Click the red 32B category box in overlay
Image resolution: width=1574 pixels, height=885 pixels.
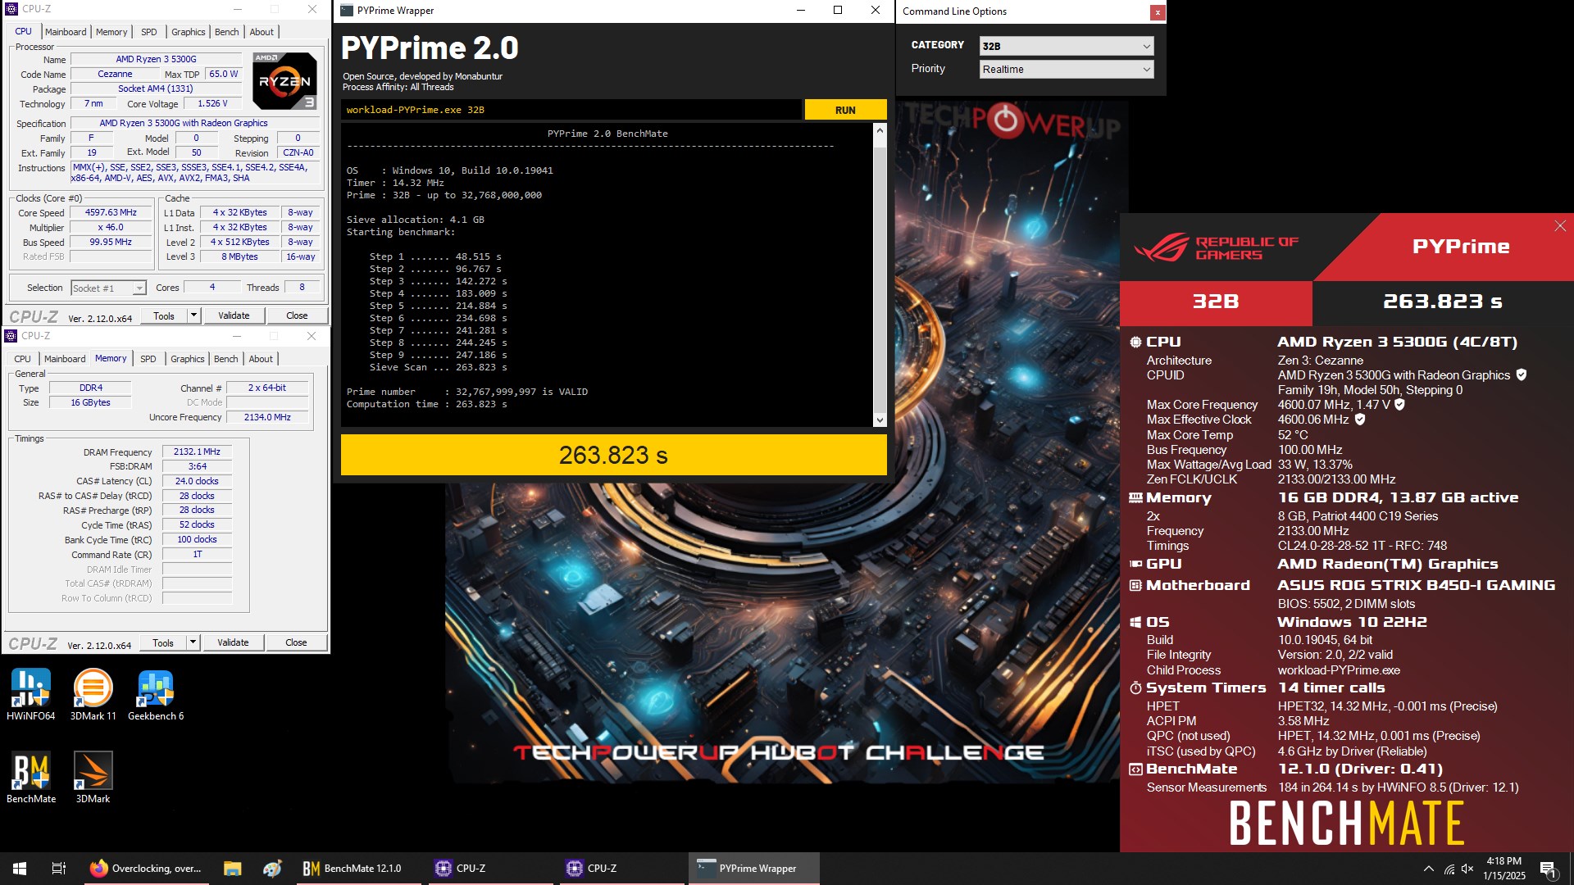click(x=1216, y=302)
